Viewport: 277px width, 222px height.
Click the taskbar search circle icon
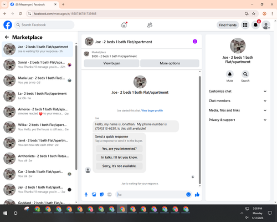coord(16,213)
